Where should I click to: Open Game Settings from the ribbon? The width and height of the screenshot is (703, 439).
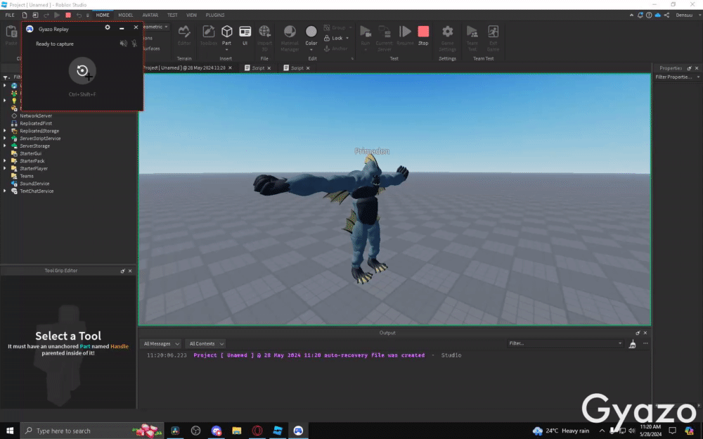447,38
